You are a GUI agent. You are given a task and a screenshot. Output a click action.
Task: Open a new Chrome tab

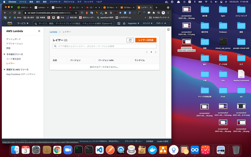click(x=156, y=8)
